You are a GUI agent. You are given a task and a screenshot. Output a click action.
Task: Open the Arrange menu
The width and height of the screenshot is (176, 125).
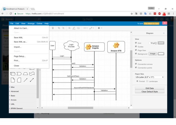31,24
